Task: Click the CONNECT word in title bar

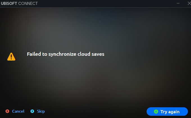Action: [x=28, y=3]
